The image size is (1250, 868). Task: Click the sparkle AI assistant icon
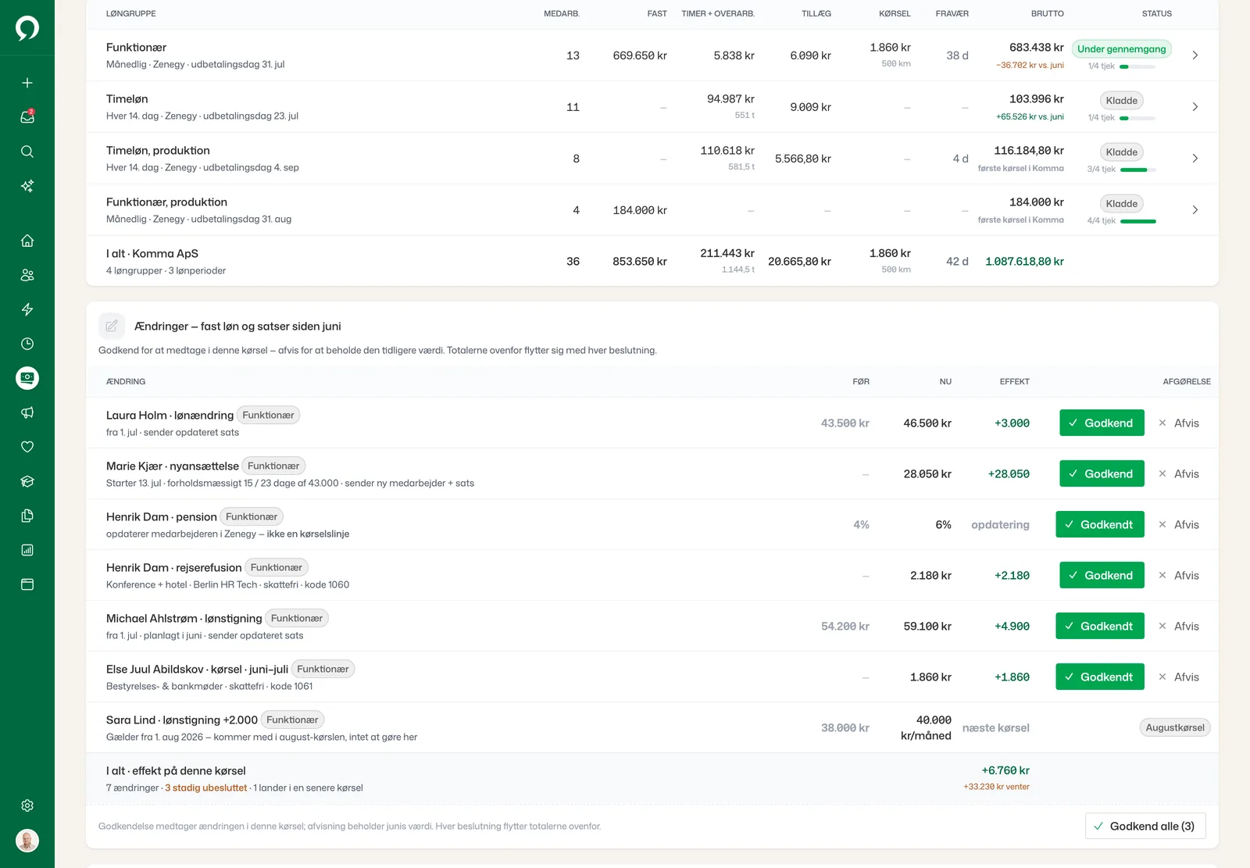coord(27,186)
